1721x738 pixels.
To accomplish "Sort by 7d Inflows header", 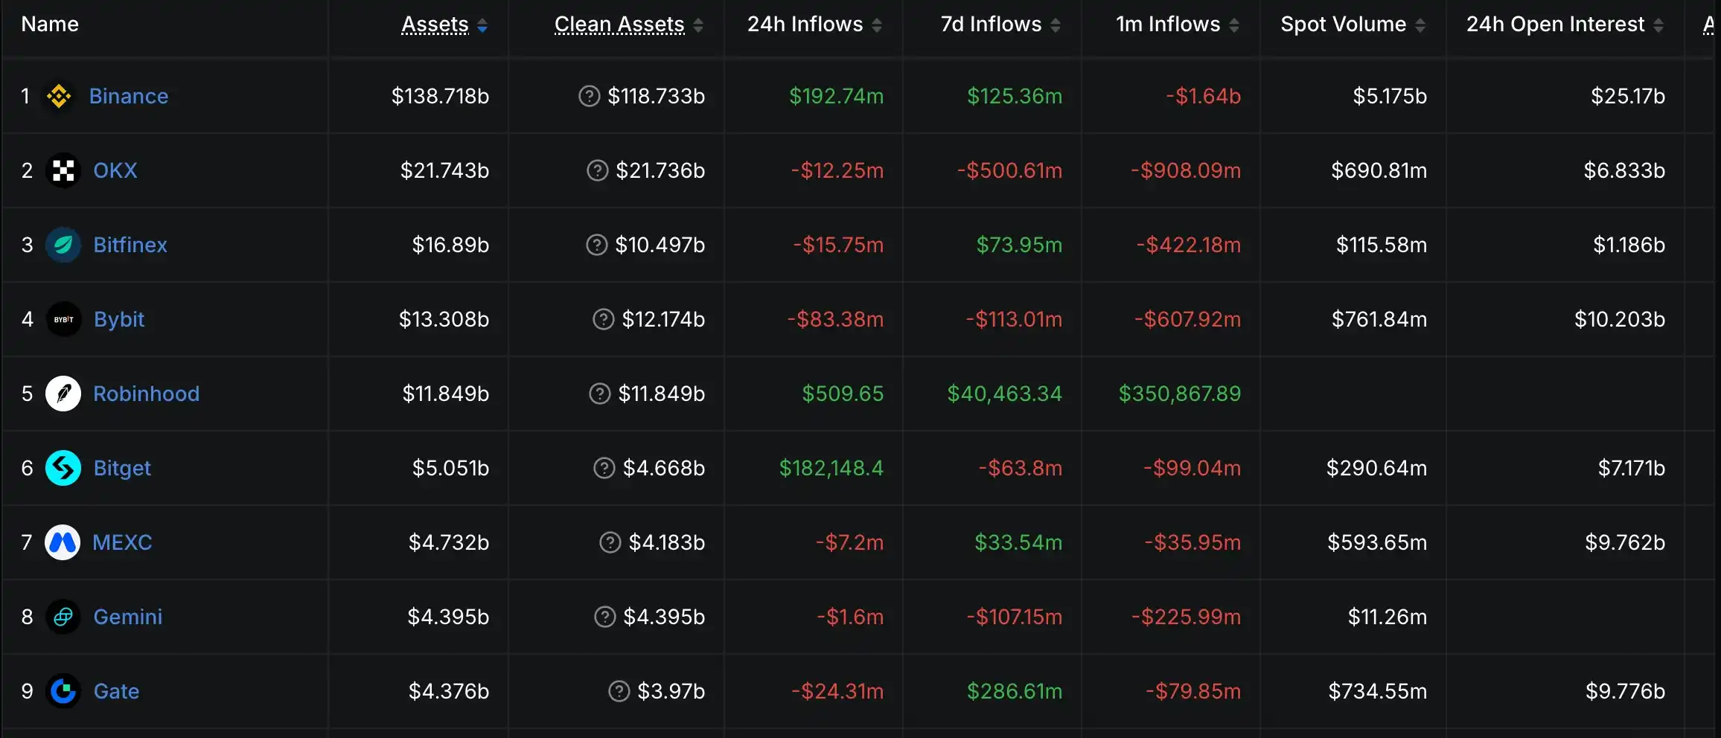I will click(x=1000, y=25).
